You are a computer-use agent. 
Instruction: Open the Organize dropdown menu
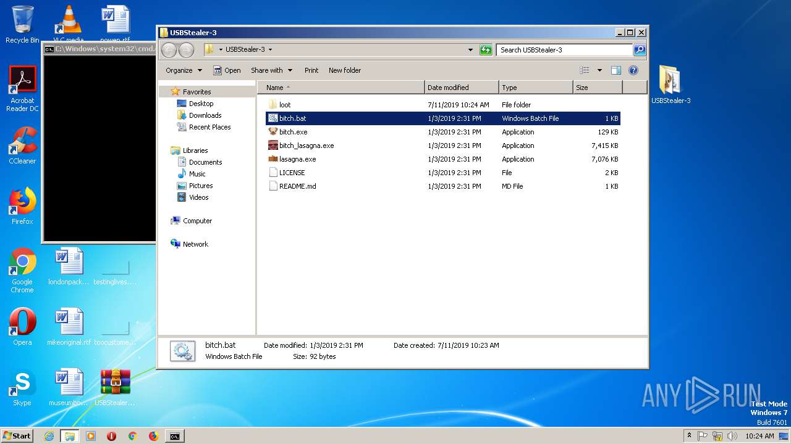(184, 70)
